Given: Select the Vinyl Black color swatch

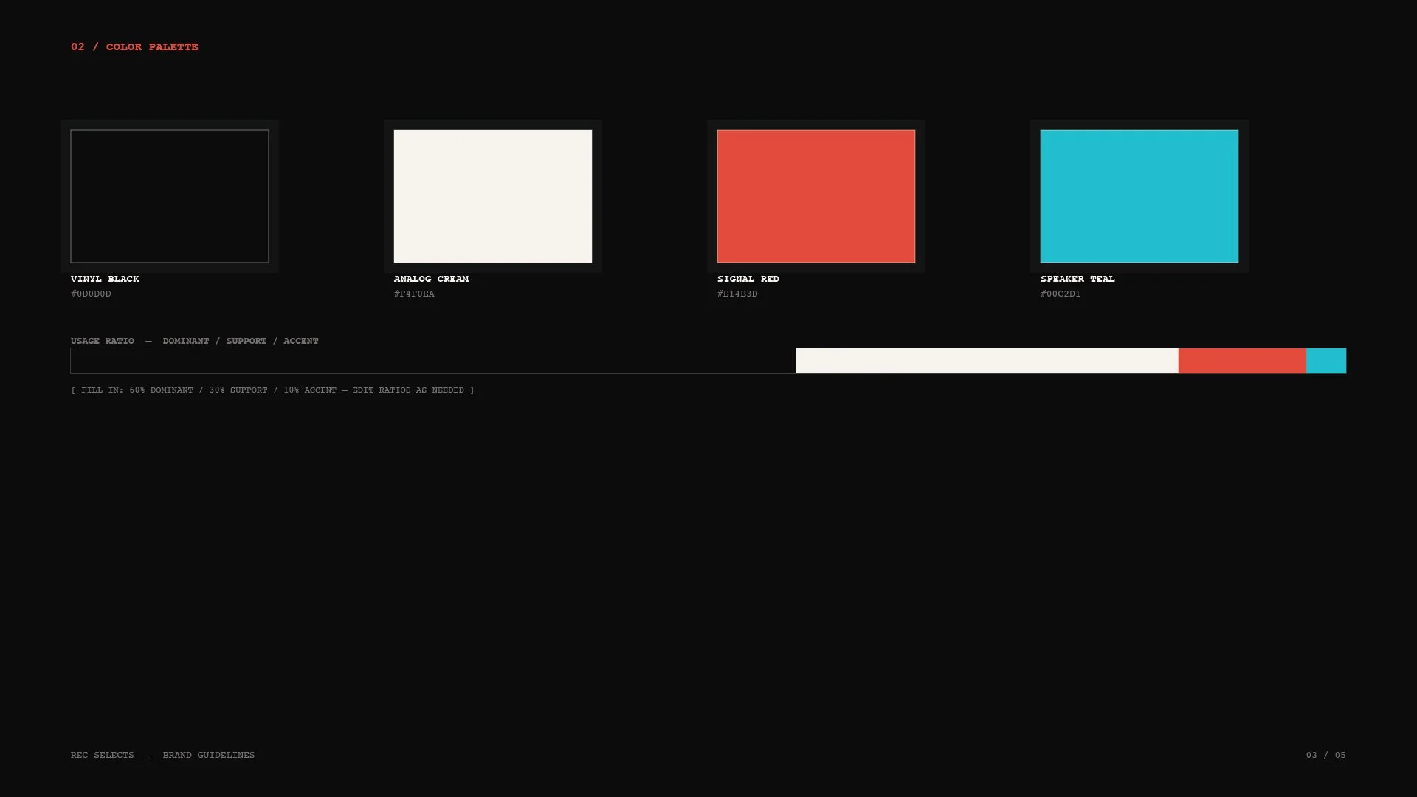Looking at the screenshot, I should tap(170, 196).
